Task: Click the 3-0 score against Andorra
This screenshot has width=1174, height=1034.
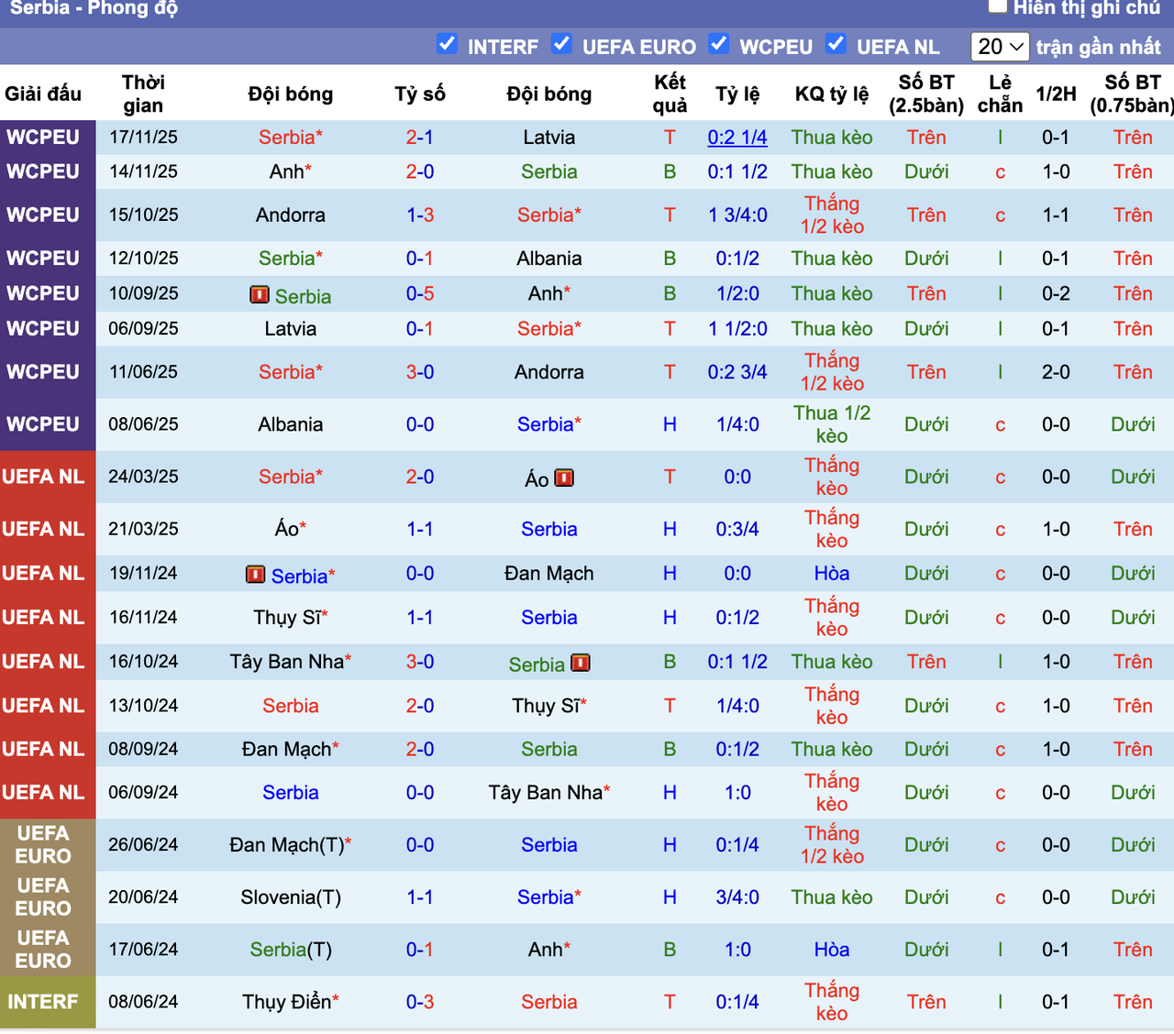Action: pos(420,372)
